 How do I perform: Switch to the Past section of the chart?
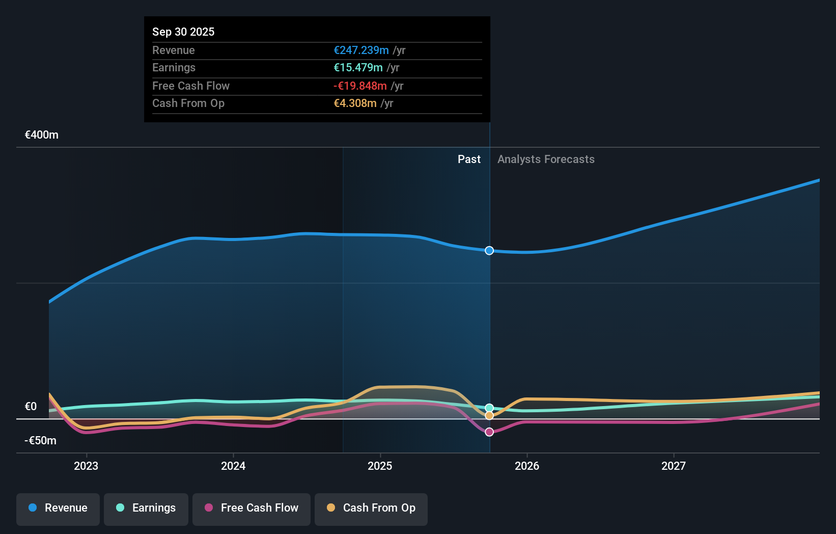pyautogui.click(x=469, y=159)
